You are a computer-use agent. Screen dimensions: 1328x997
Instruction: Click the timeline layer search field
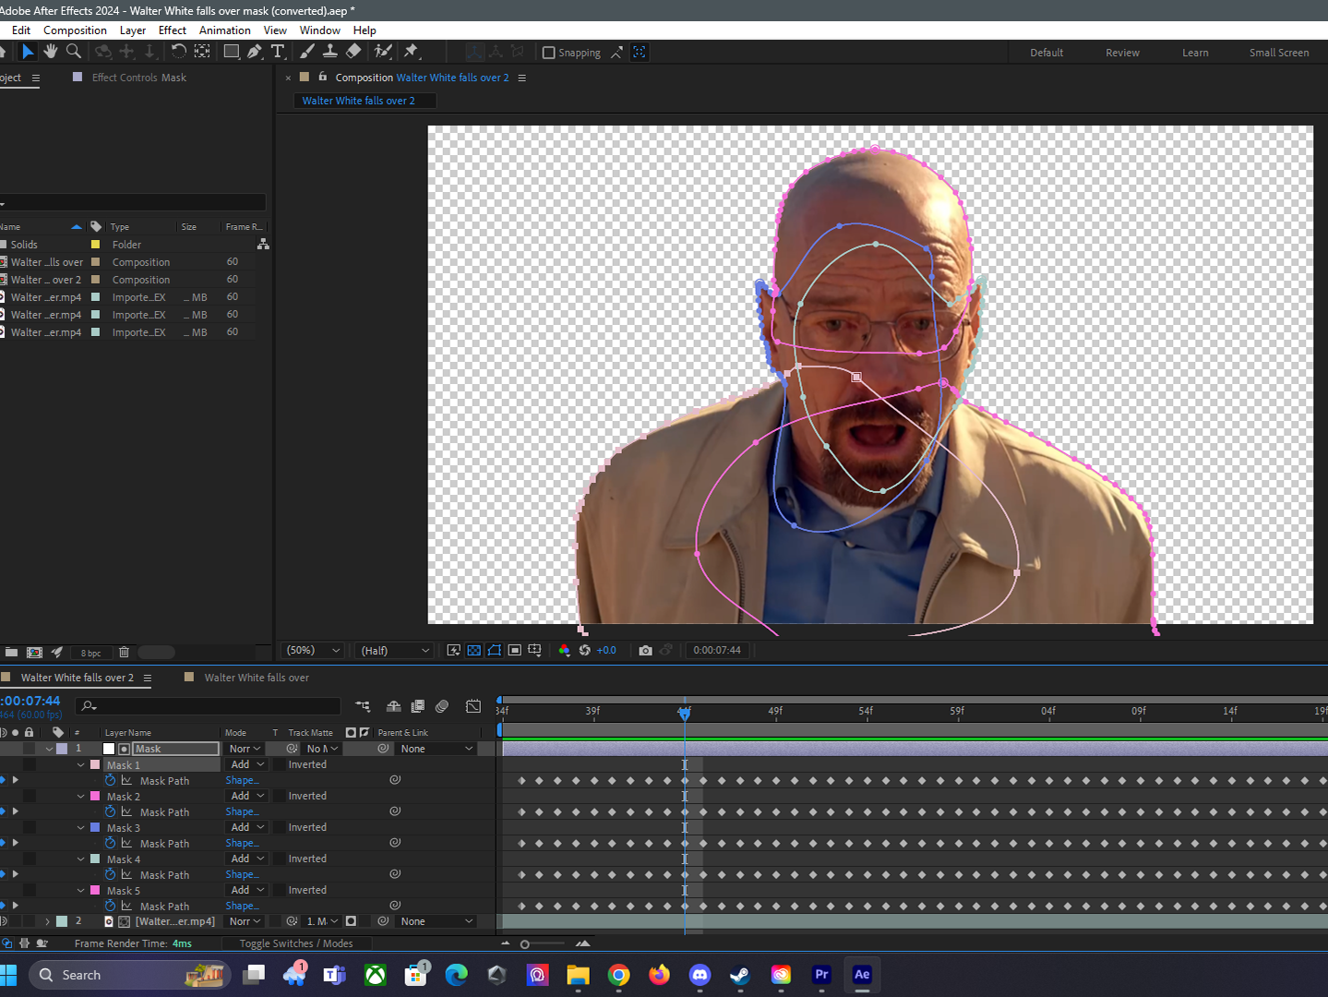(209, 706)
